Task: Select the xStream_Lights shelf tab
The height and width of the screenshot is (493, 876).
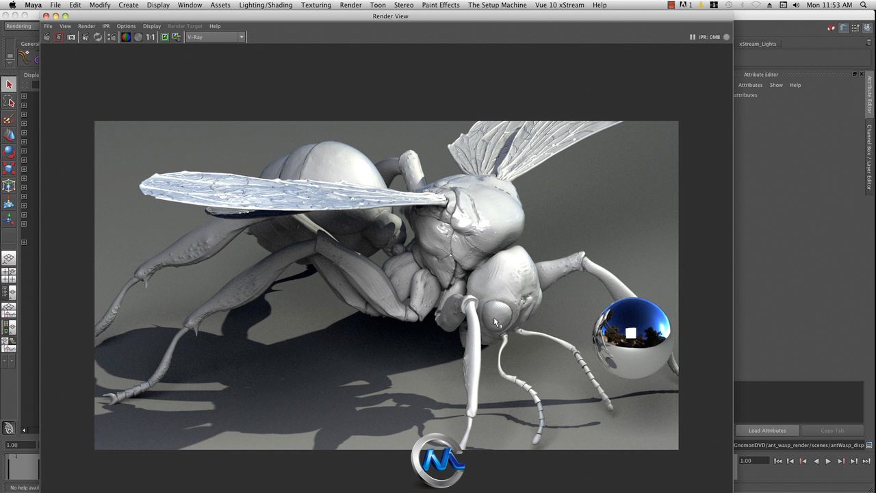Action: click(758, 44)
